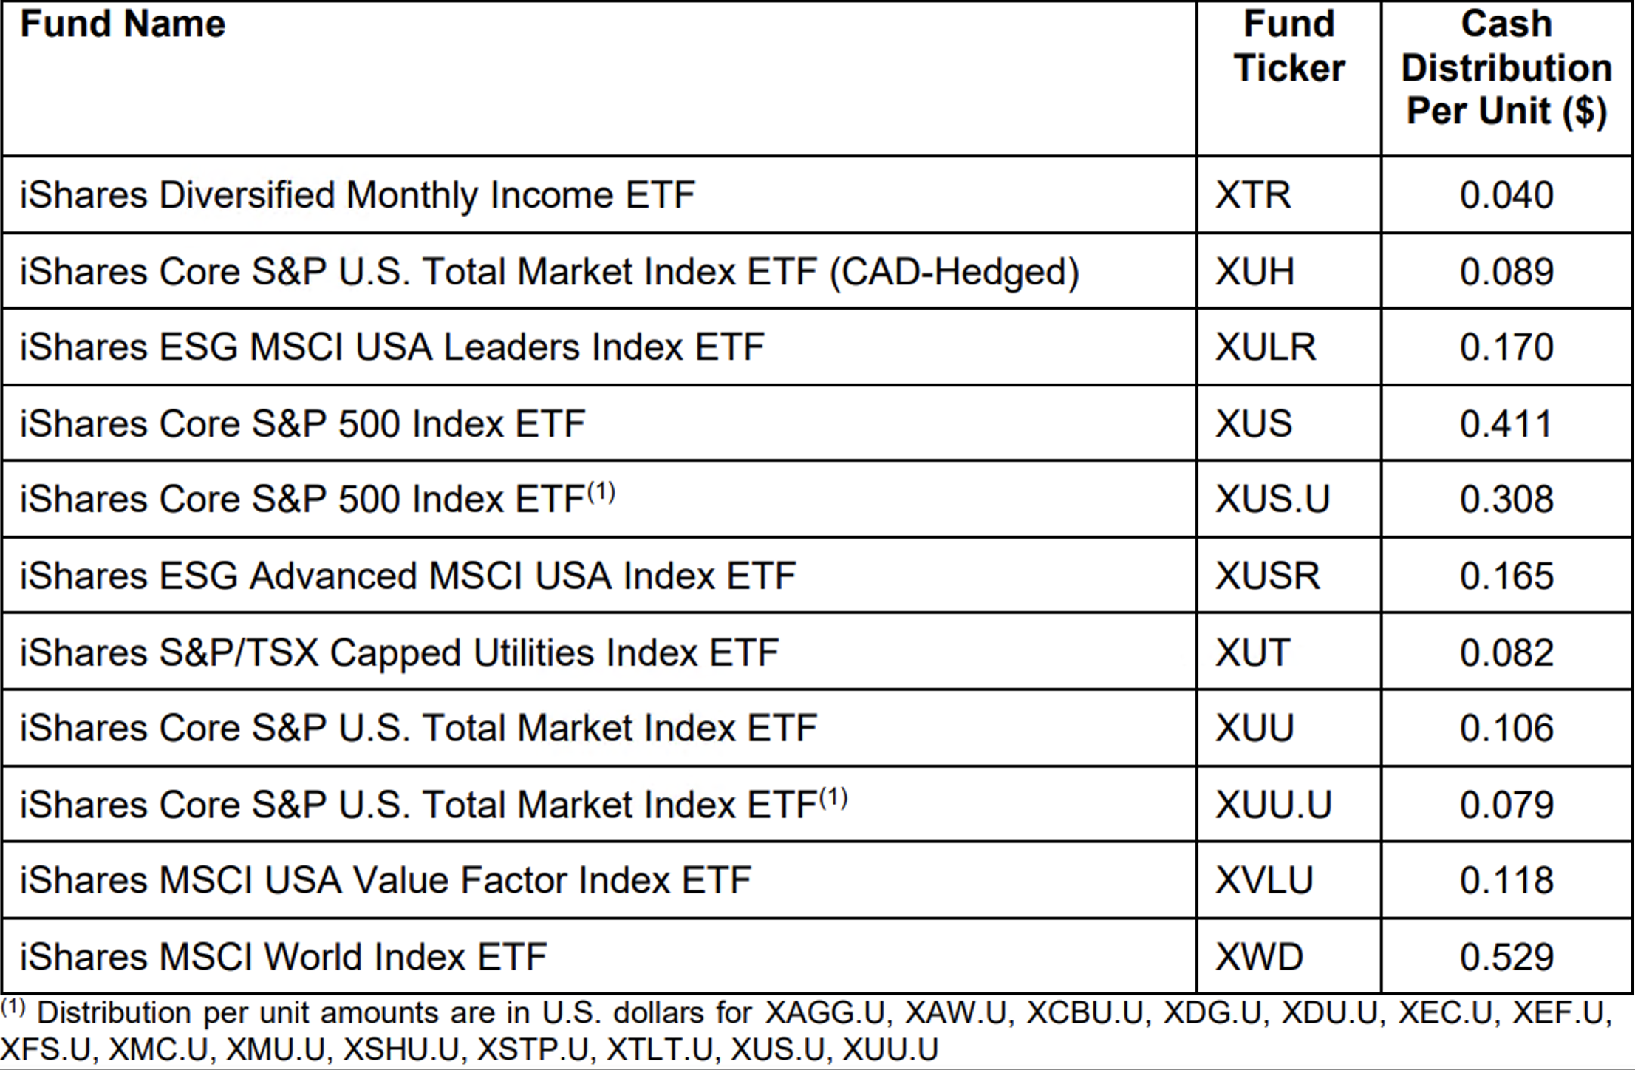The height and width of the screenshot is (1070, 1635).
Task: Select the XUH ticker cell
Action: (x=1255, y=272)
